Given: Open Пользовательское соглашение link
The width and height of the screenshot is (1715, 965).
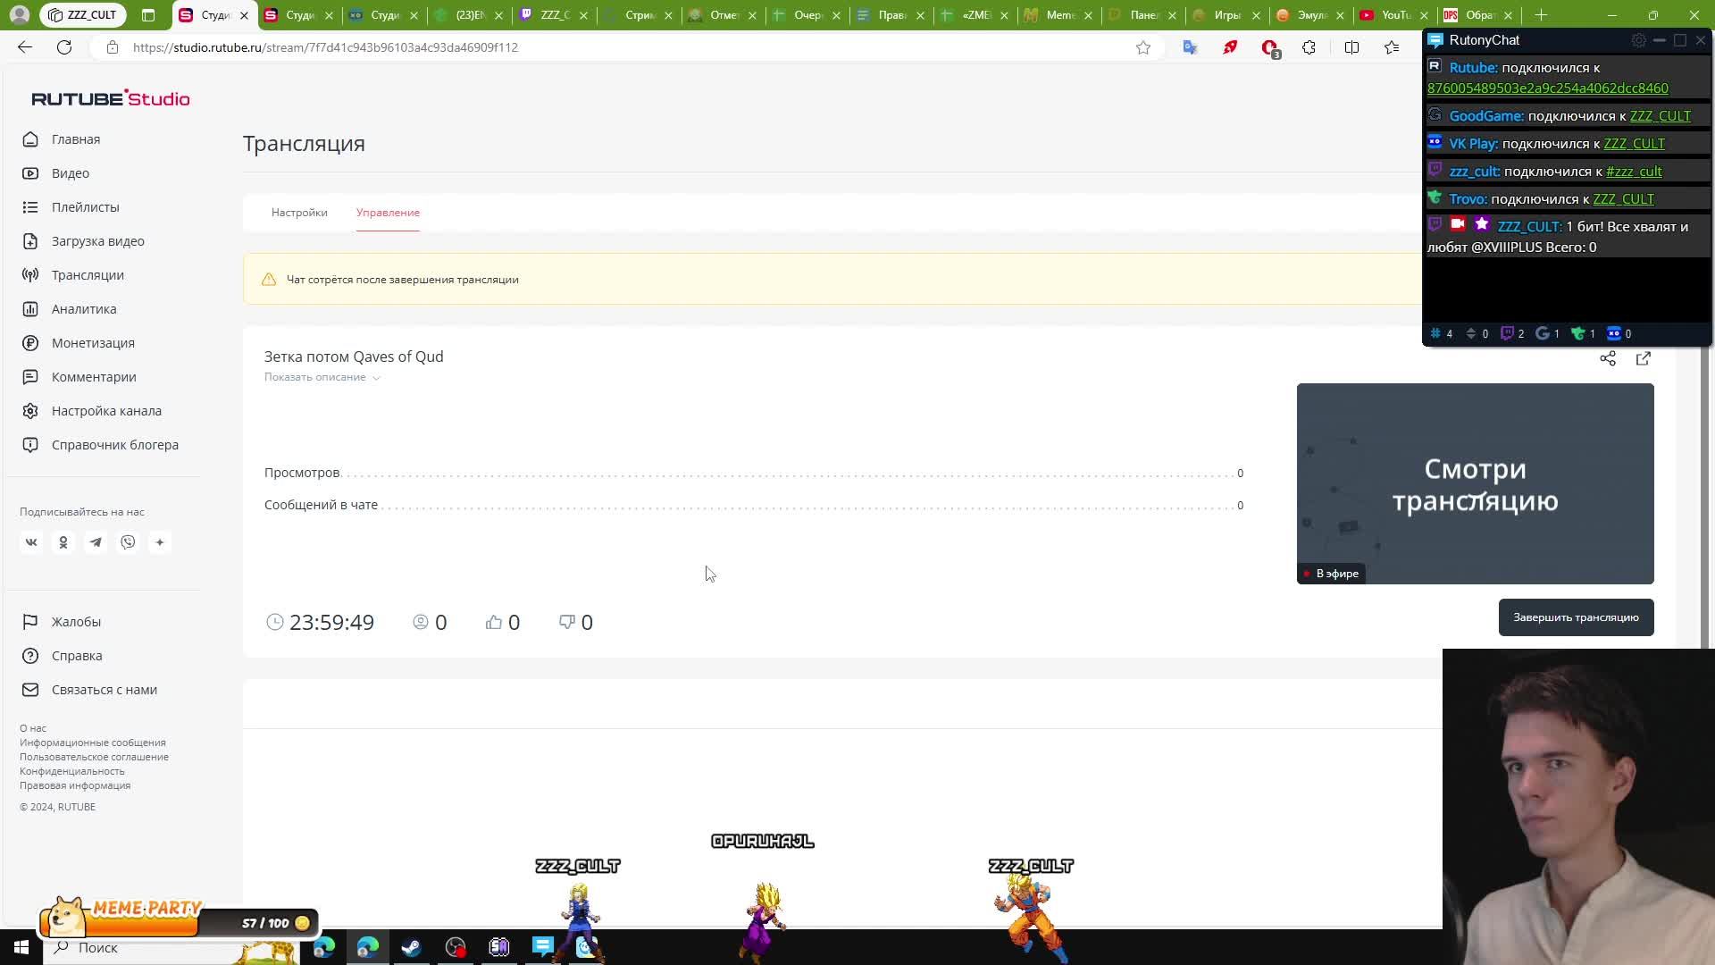Looking at the screenshot, I should (x=94, y=757).
